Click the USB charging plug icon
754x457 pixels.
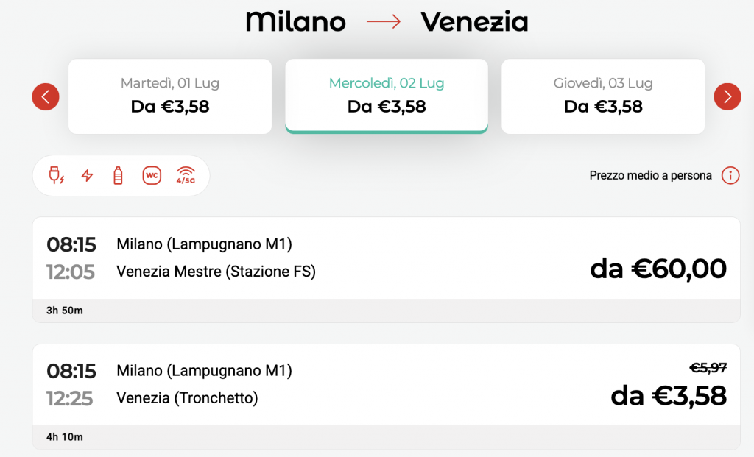[56, 175]
